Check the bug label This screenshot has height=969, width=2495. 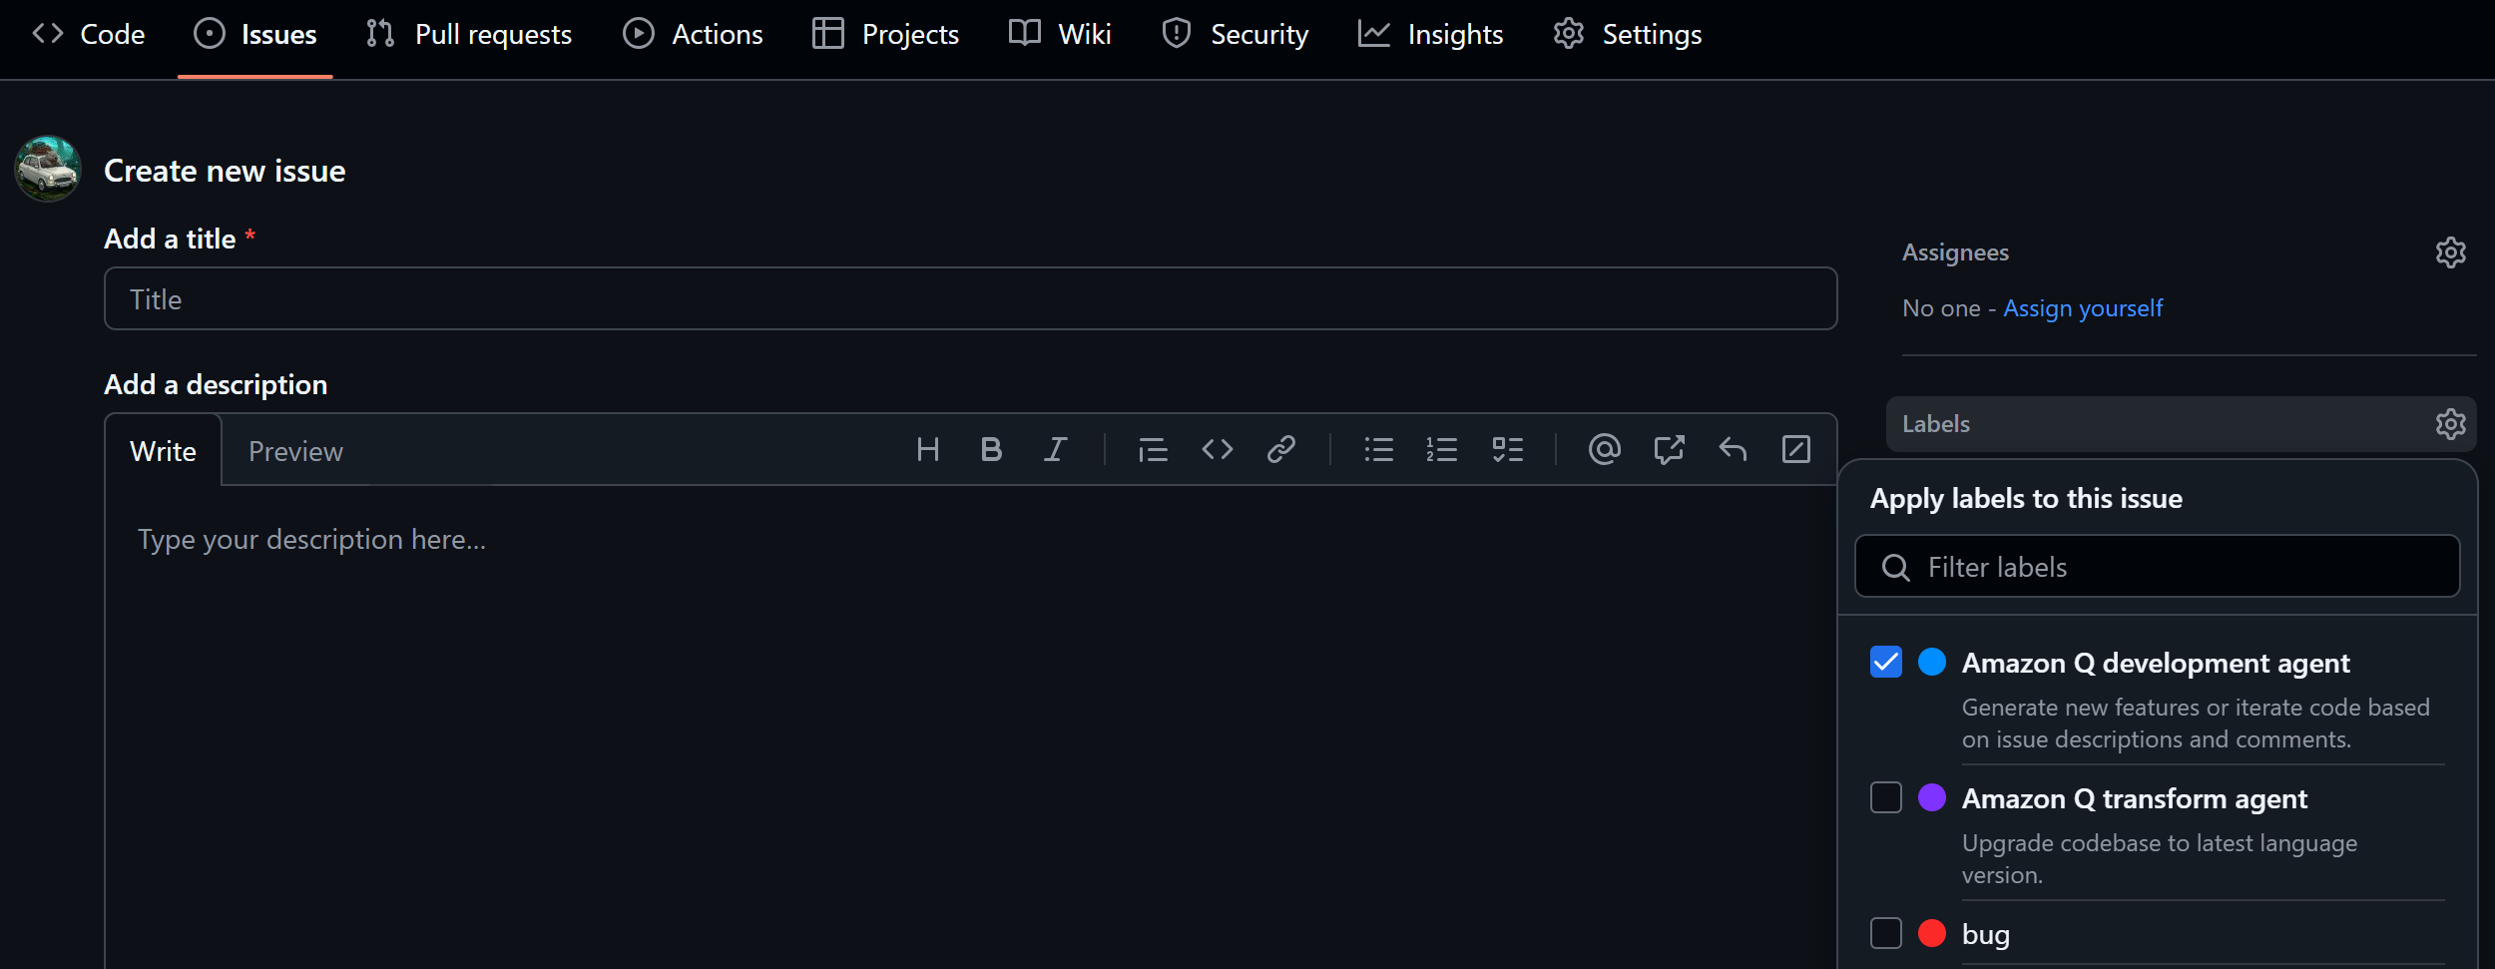point(1885,933)
